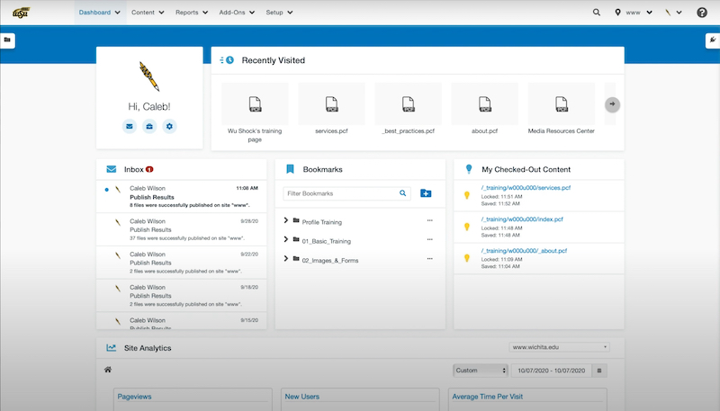Screen dimensions: 720x411
Task: Open more options for 01_Basic_Training bookmark
Action: [x=430, y=239]
